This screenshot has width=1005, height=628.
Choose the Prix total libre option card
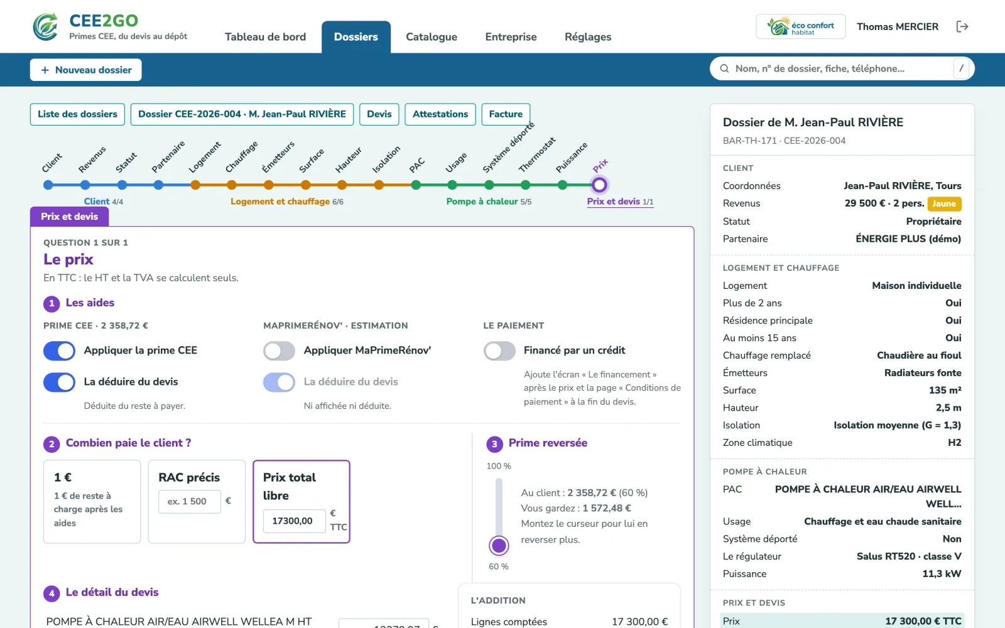coord(301,502)
